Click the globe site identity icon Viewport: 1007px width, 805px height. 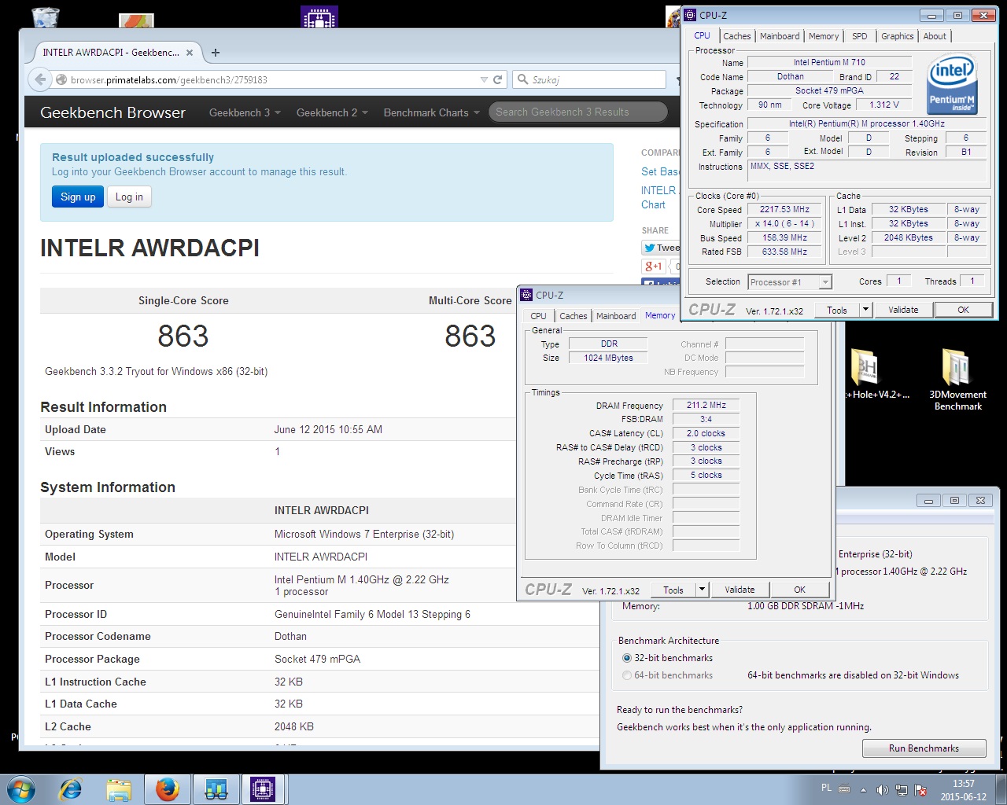point(61,79)
